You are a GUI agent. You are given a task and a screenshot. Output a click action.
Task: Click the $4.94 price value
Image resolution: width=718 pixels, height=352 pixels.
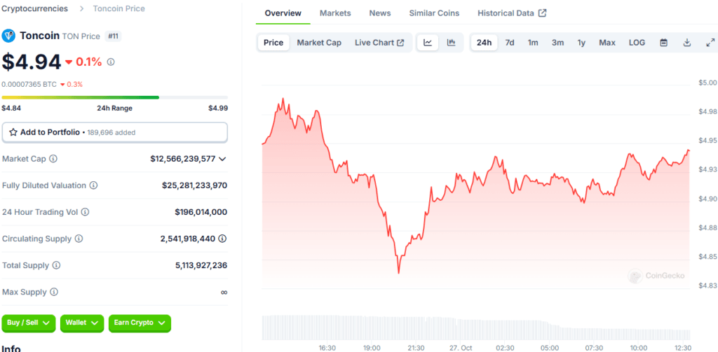[31, 62]
